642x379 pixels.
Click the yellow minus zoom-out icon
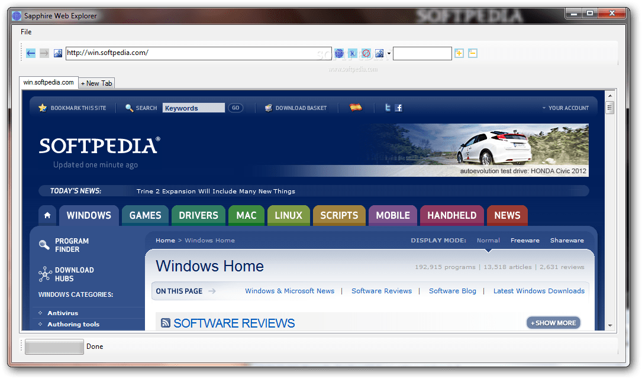click(473, 53)
